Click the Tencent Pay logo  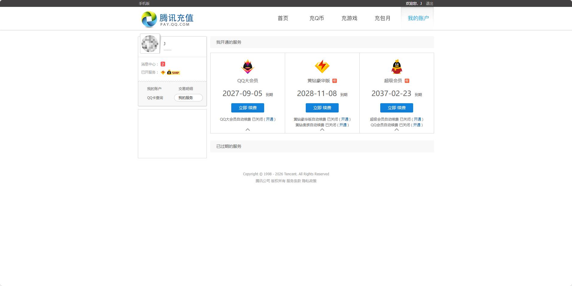click(x=167, y=19)
